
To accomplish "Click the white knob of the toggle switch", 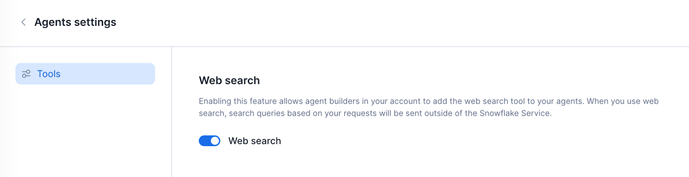I will point(215,141).
